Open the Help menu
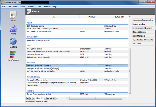156x107 pixels. point(54,7)
